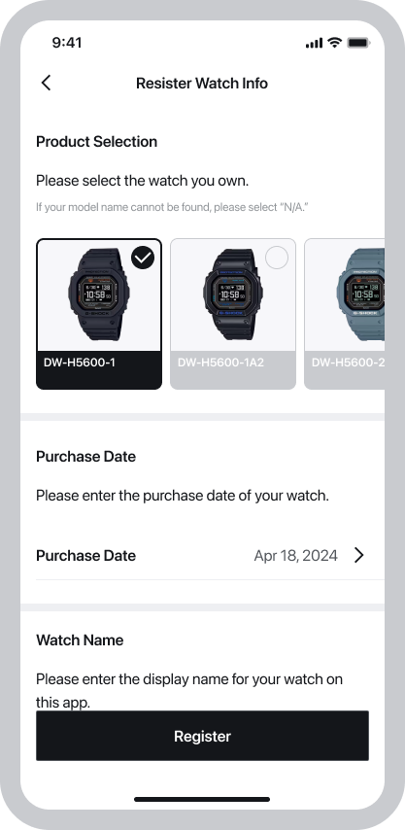This screenshot has width=405, height=830.
Task: Change the Apr 18, 2024 date value
Action: coord(295,555)
